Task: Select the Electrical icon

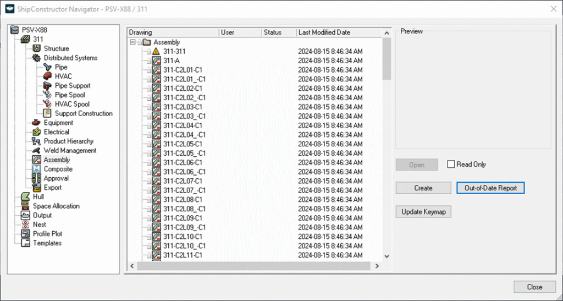Action: coord(37,132)
